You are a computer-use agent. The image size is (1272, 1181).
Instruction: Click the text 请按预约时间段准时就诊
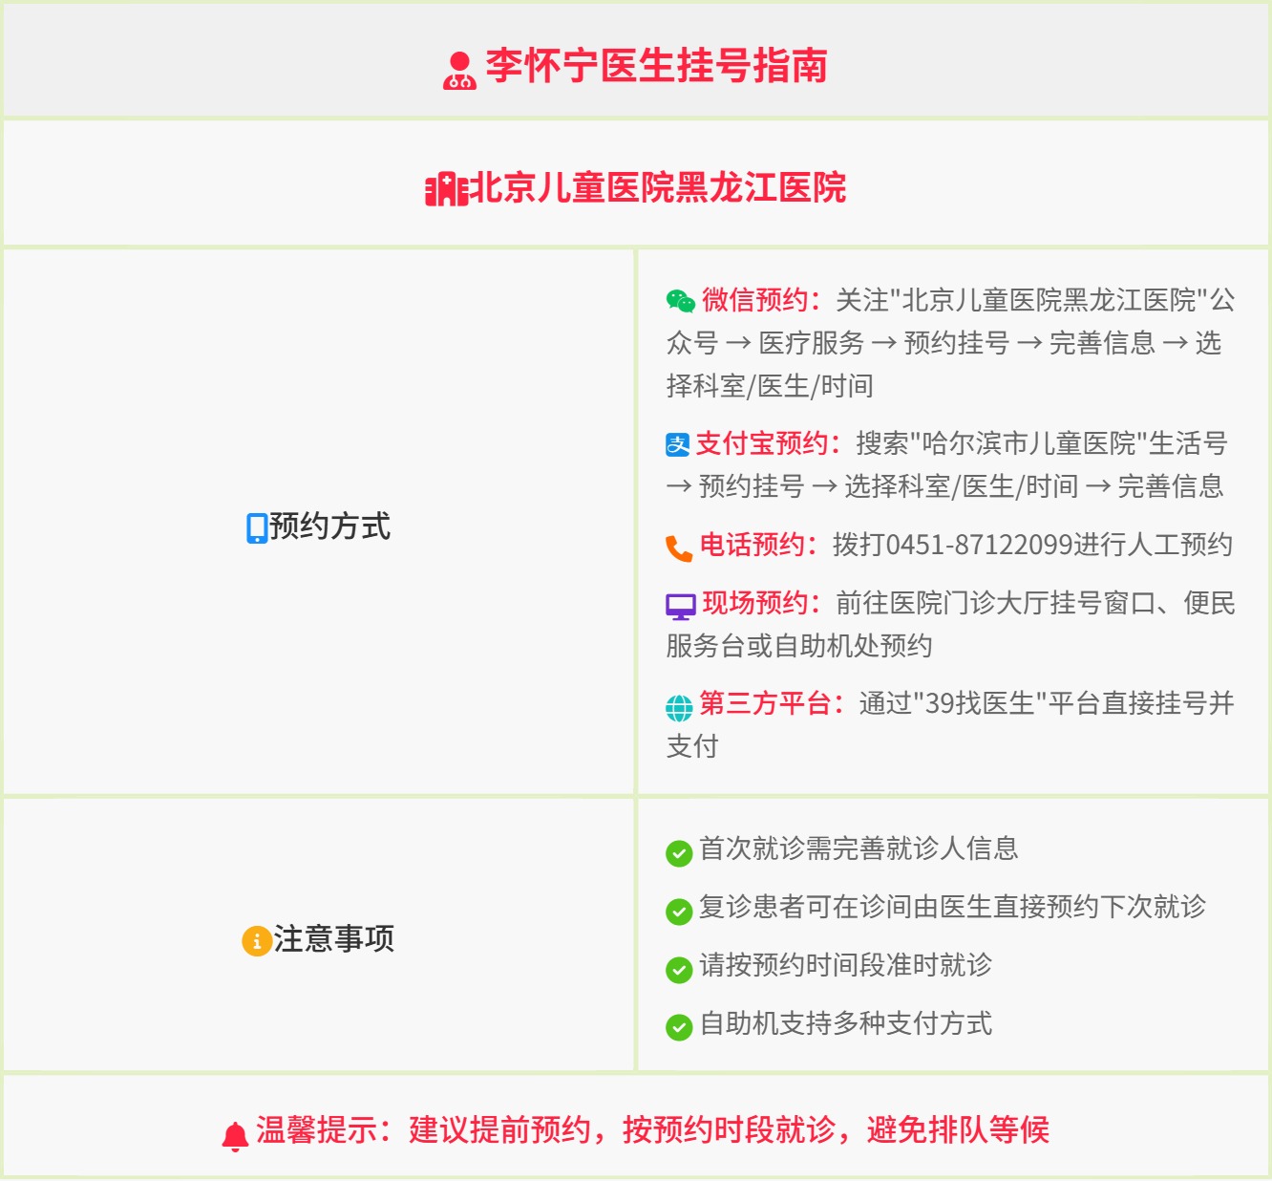[846, 965]
